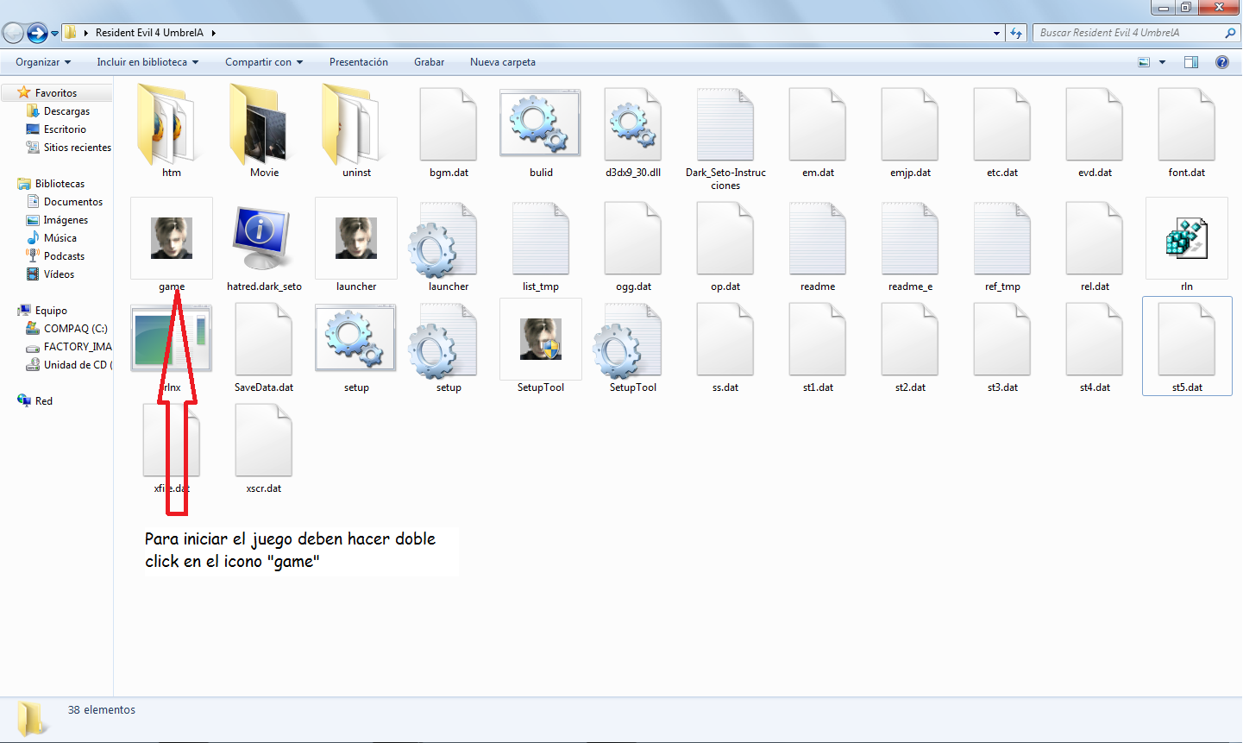Select the op.dat file

[x=725, y=245]
